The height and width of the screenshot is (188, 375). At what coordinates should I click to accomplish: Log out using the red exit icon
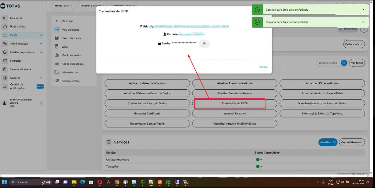[41, 103]
